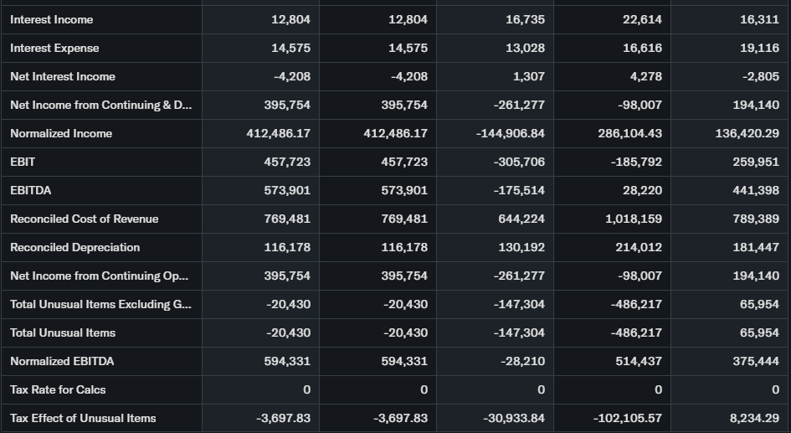Select the Tax Effect of Unusual Items label
This screenshot has height=433, width=791.
tap(83, 418)
